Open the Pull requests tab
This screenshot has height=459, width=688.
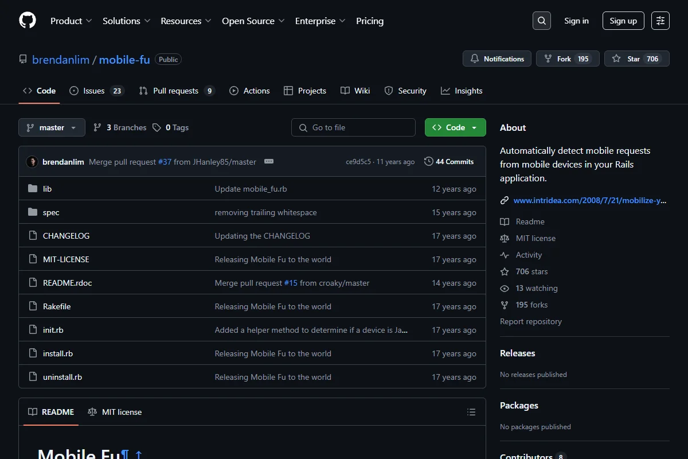tap(177, 91)
